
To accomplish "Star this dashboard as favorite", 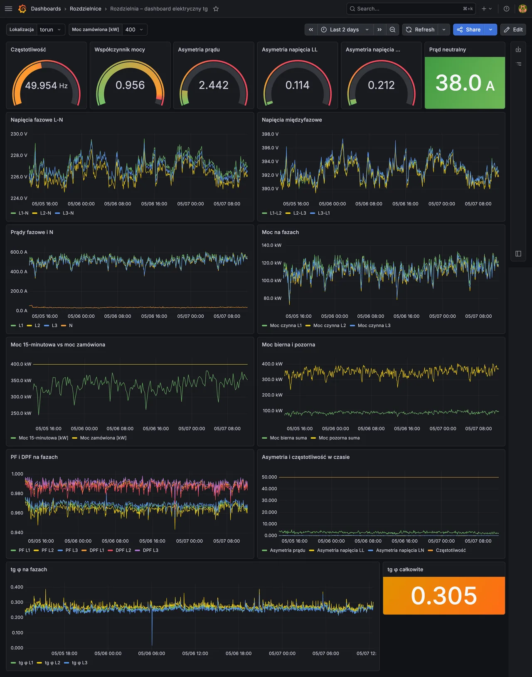I will [x=216, y=9].
